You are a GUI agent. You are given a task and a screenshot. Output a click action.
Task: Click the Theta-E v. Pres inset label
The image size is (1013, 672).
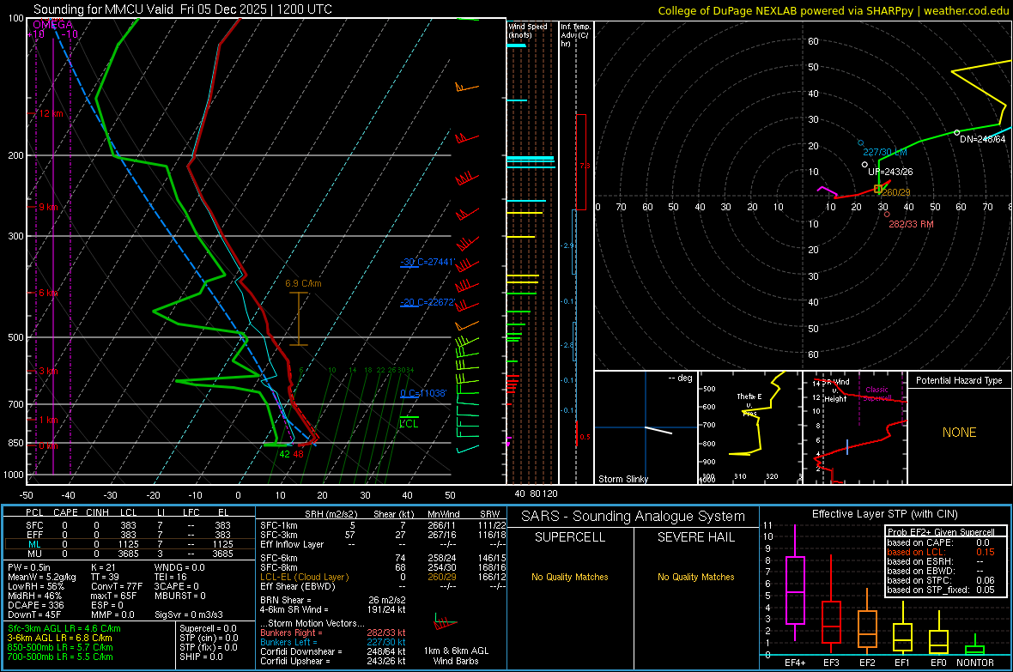point(749,404)
